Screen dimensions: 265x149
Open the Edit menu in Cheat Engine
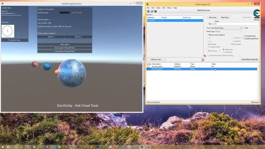tap(153, 8)
